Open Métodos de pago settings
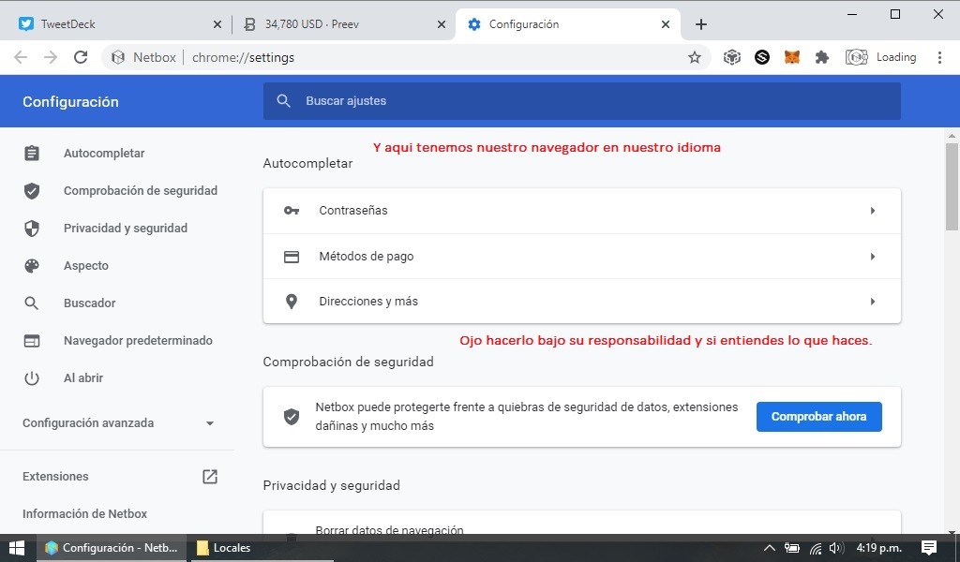This screenshot has width=960, height=562. [x=581, y=257]
